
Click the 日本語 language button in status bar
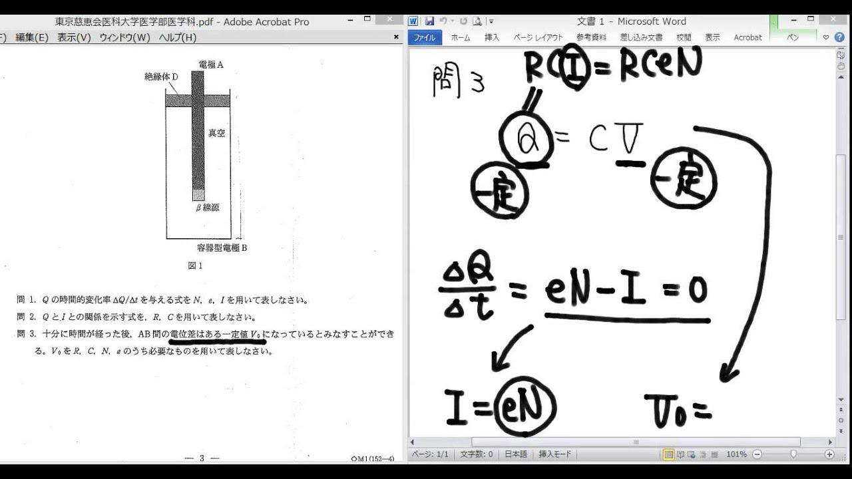click(x=515, y=454)
